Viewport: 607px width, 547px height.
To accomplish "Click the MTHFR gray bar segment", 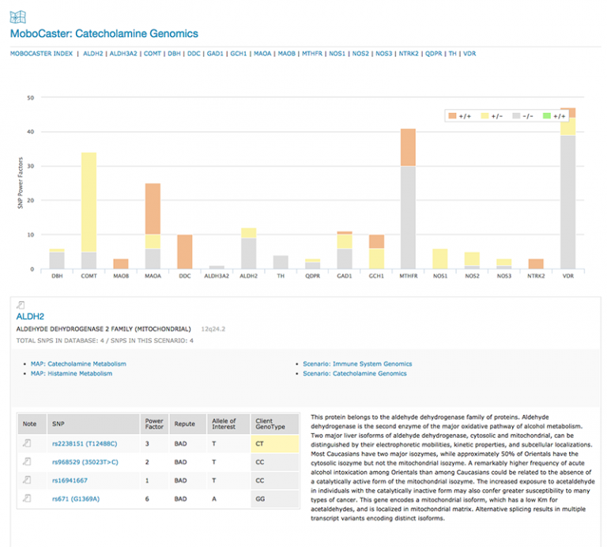I will pos(408,217).
